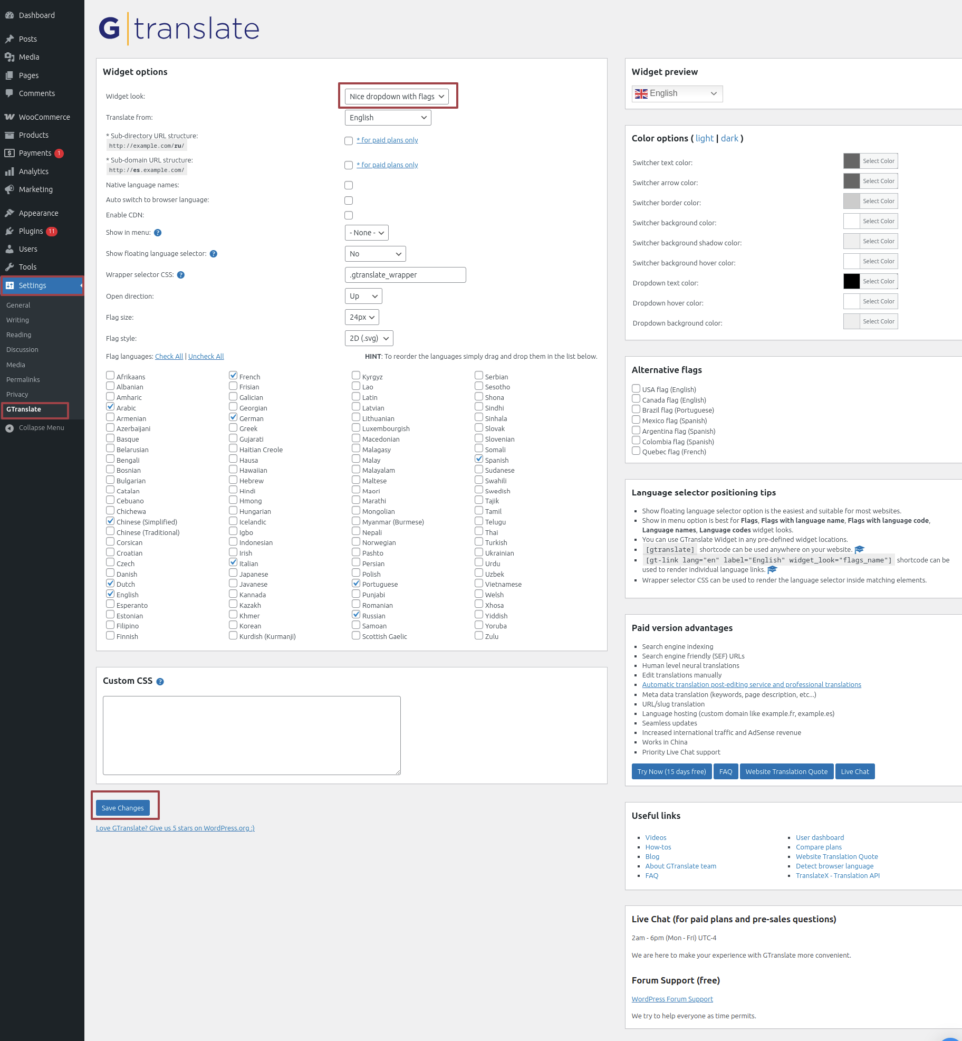Open Permalinks settings submenu item
Viewport: 962px width, 1041px height.
tap(23, 380)
